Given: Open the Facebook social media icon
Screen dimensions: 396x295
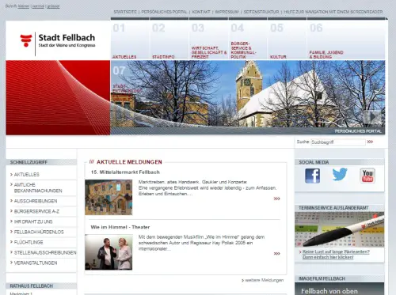Looking at the screenshot, I should pyautogui.click(x=313, y=176).
